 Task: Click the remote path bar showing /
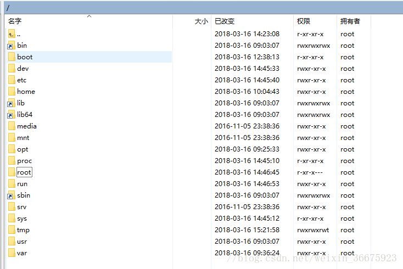point(203,8)
